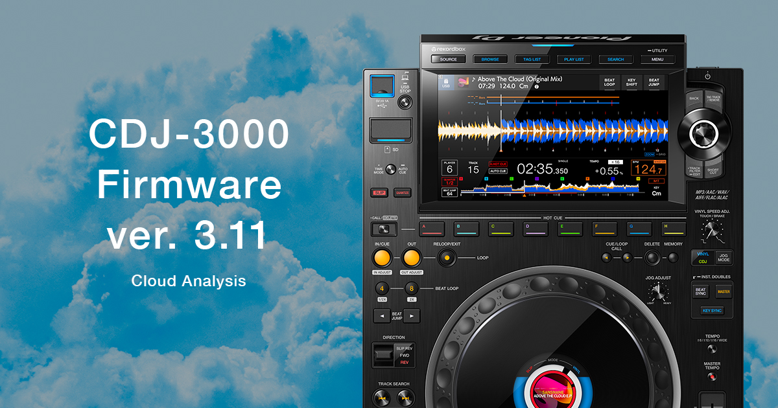Tap the 02:35.350 time display
Screen dimensions: 778x408
[x=543, y=170]
